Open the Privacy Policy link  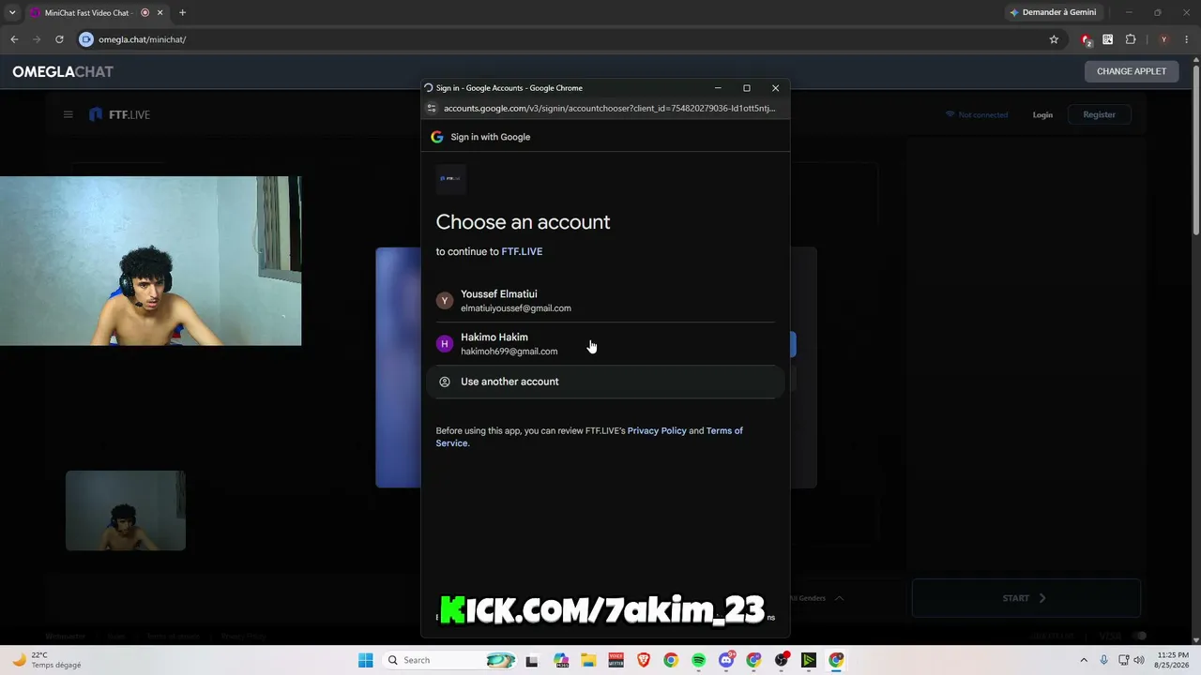pyautogui.click(x=657, y=430)
